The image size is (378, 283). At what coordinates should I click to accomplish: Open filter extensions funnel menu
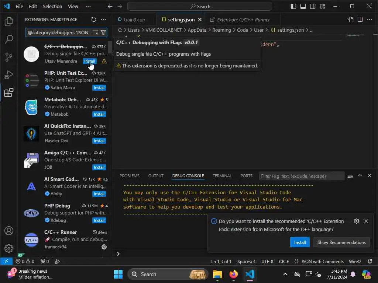(x=103, y=32)
